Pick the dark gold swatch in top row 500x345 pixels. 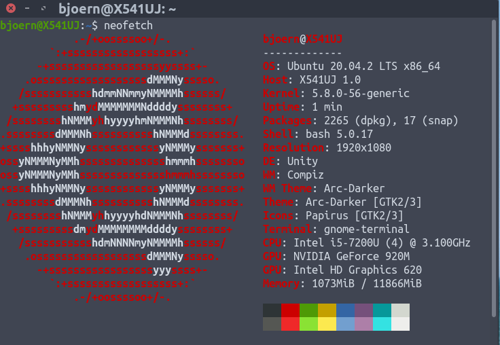327,310
